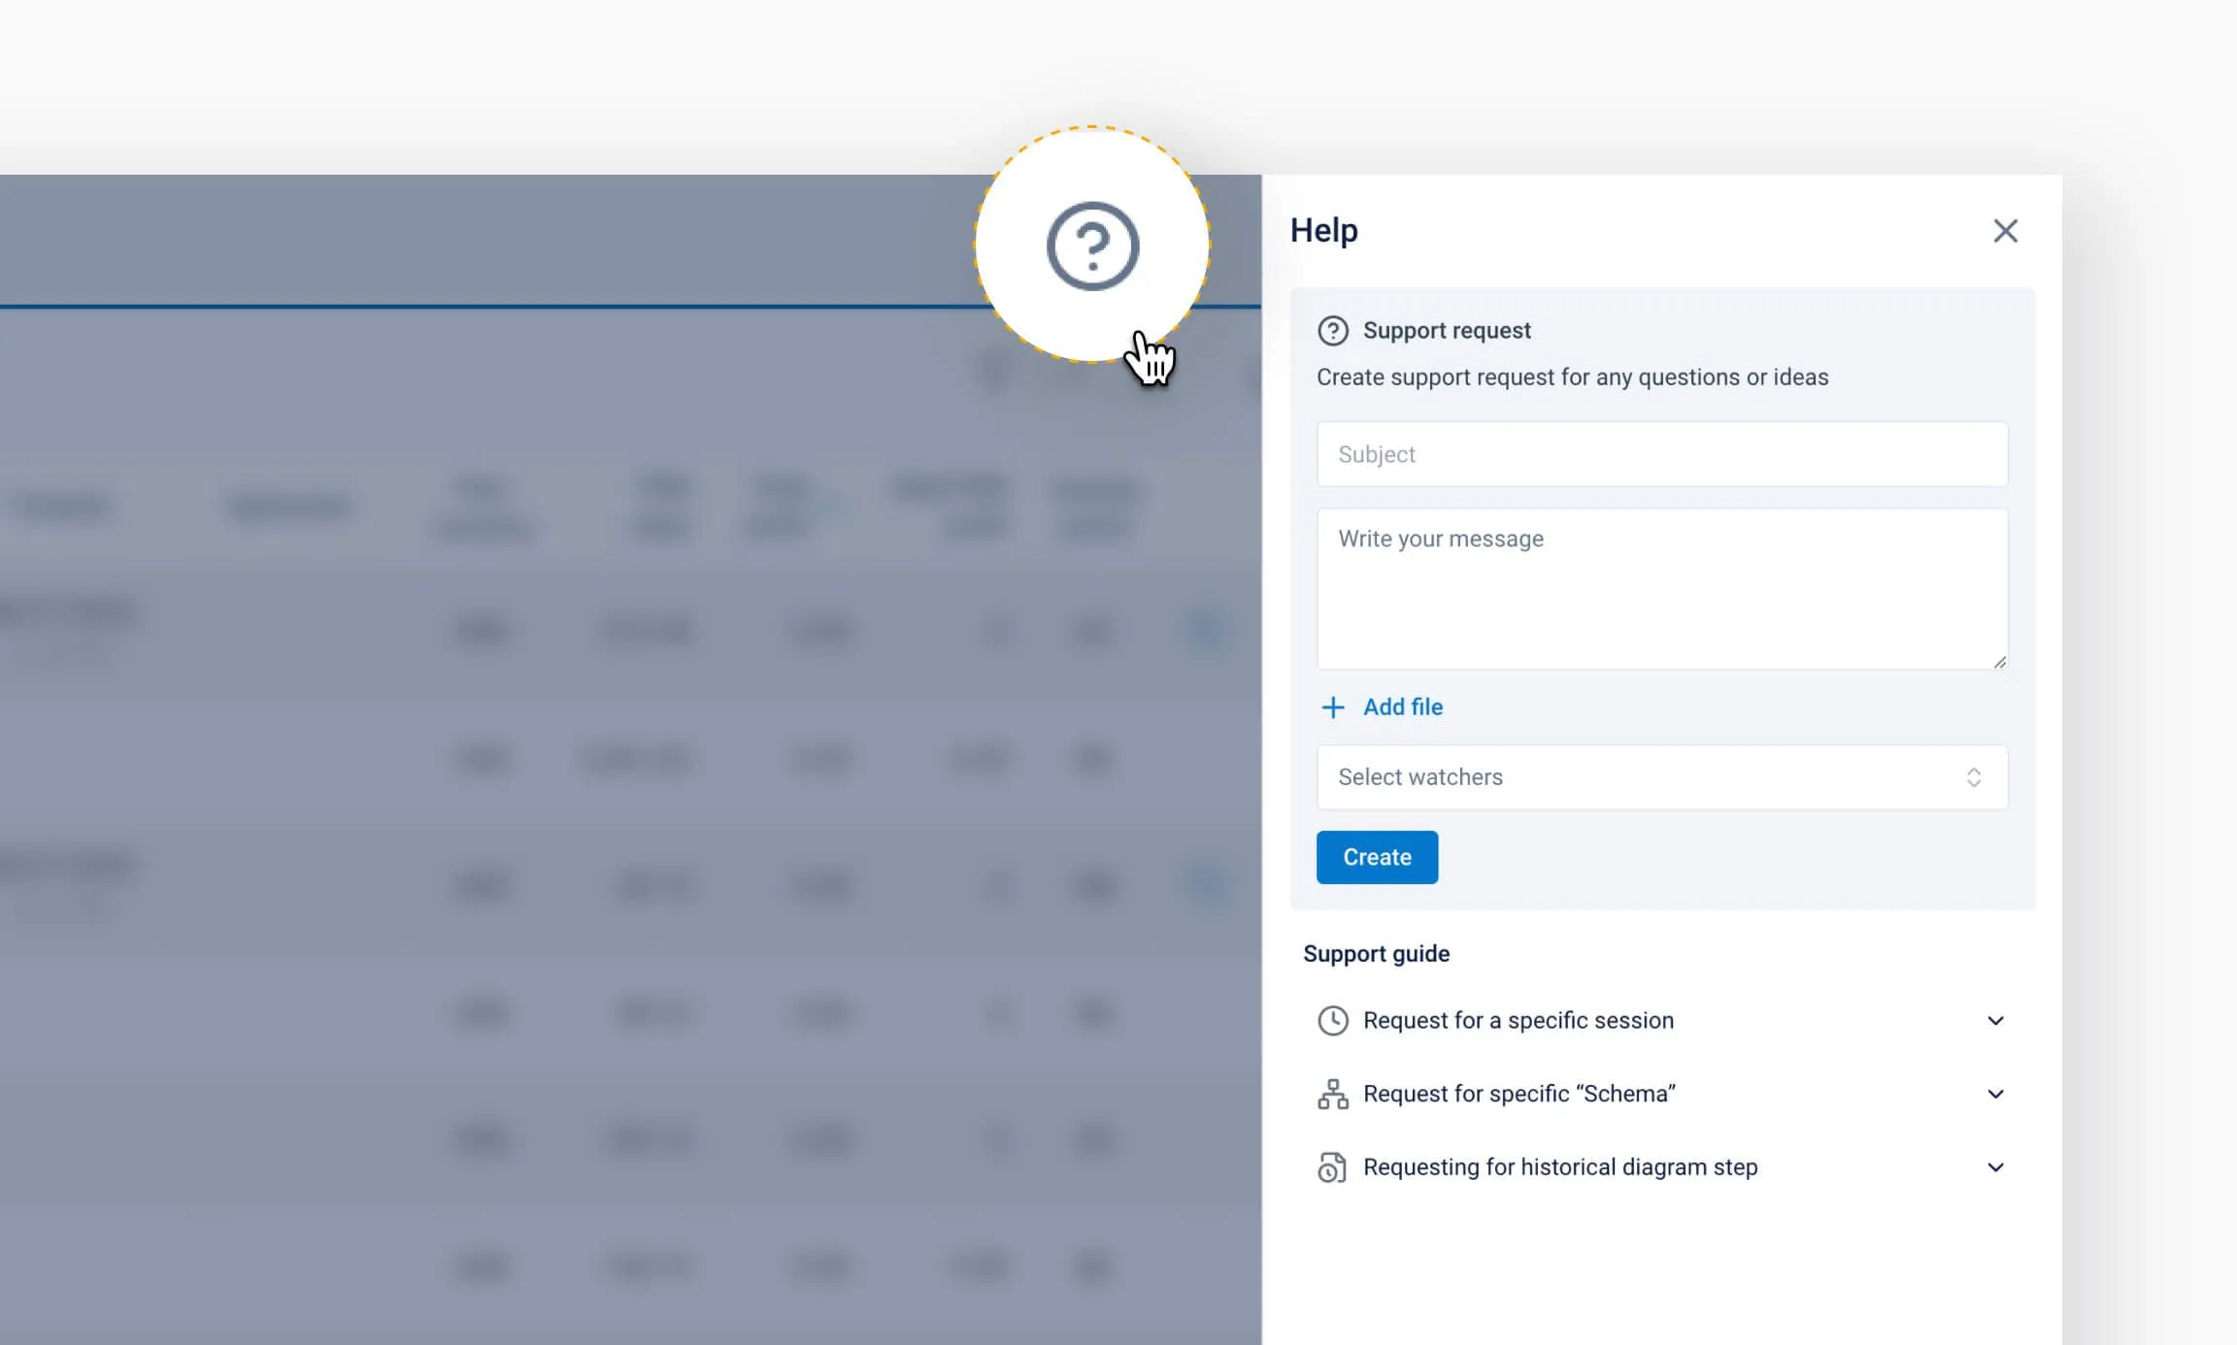This screenshot has width=2237, height=1345.
Task: Click the historical diagram file-clock icon
Action: (1332, 1167)
